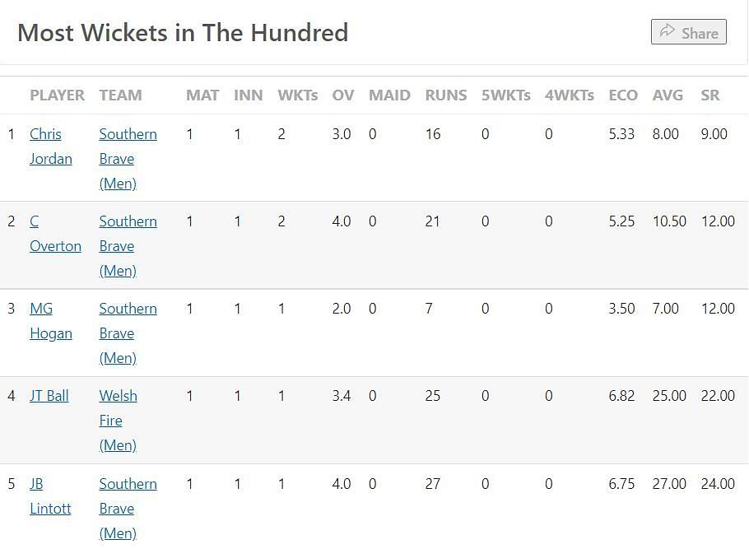Click Most Wickets in The Hundred heading
Image resolution: width=749 pixels, height=549 pixels.
pos(183,33)
